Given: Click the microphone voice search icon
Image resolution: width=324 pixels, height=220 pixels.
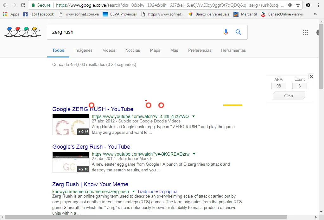Looking at the screenshot, I should (x=226, y=32).
